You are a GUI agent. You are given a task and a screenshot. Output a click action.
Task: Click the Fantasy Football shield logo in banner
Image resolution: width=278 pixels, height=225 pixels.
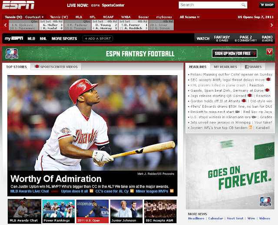click(x=12, y=53)
